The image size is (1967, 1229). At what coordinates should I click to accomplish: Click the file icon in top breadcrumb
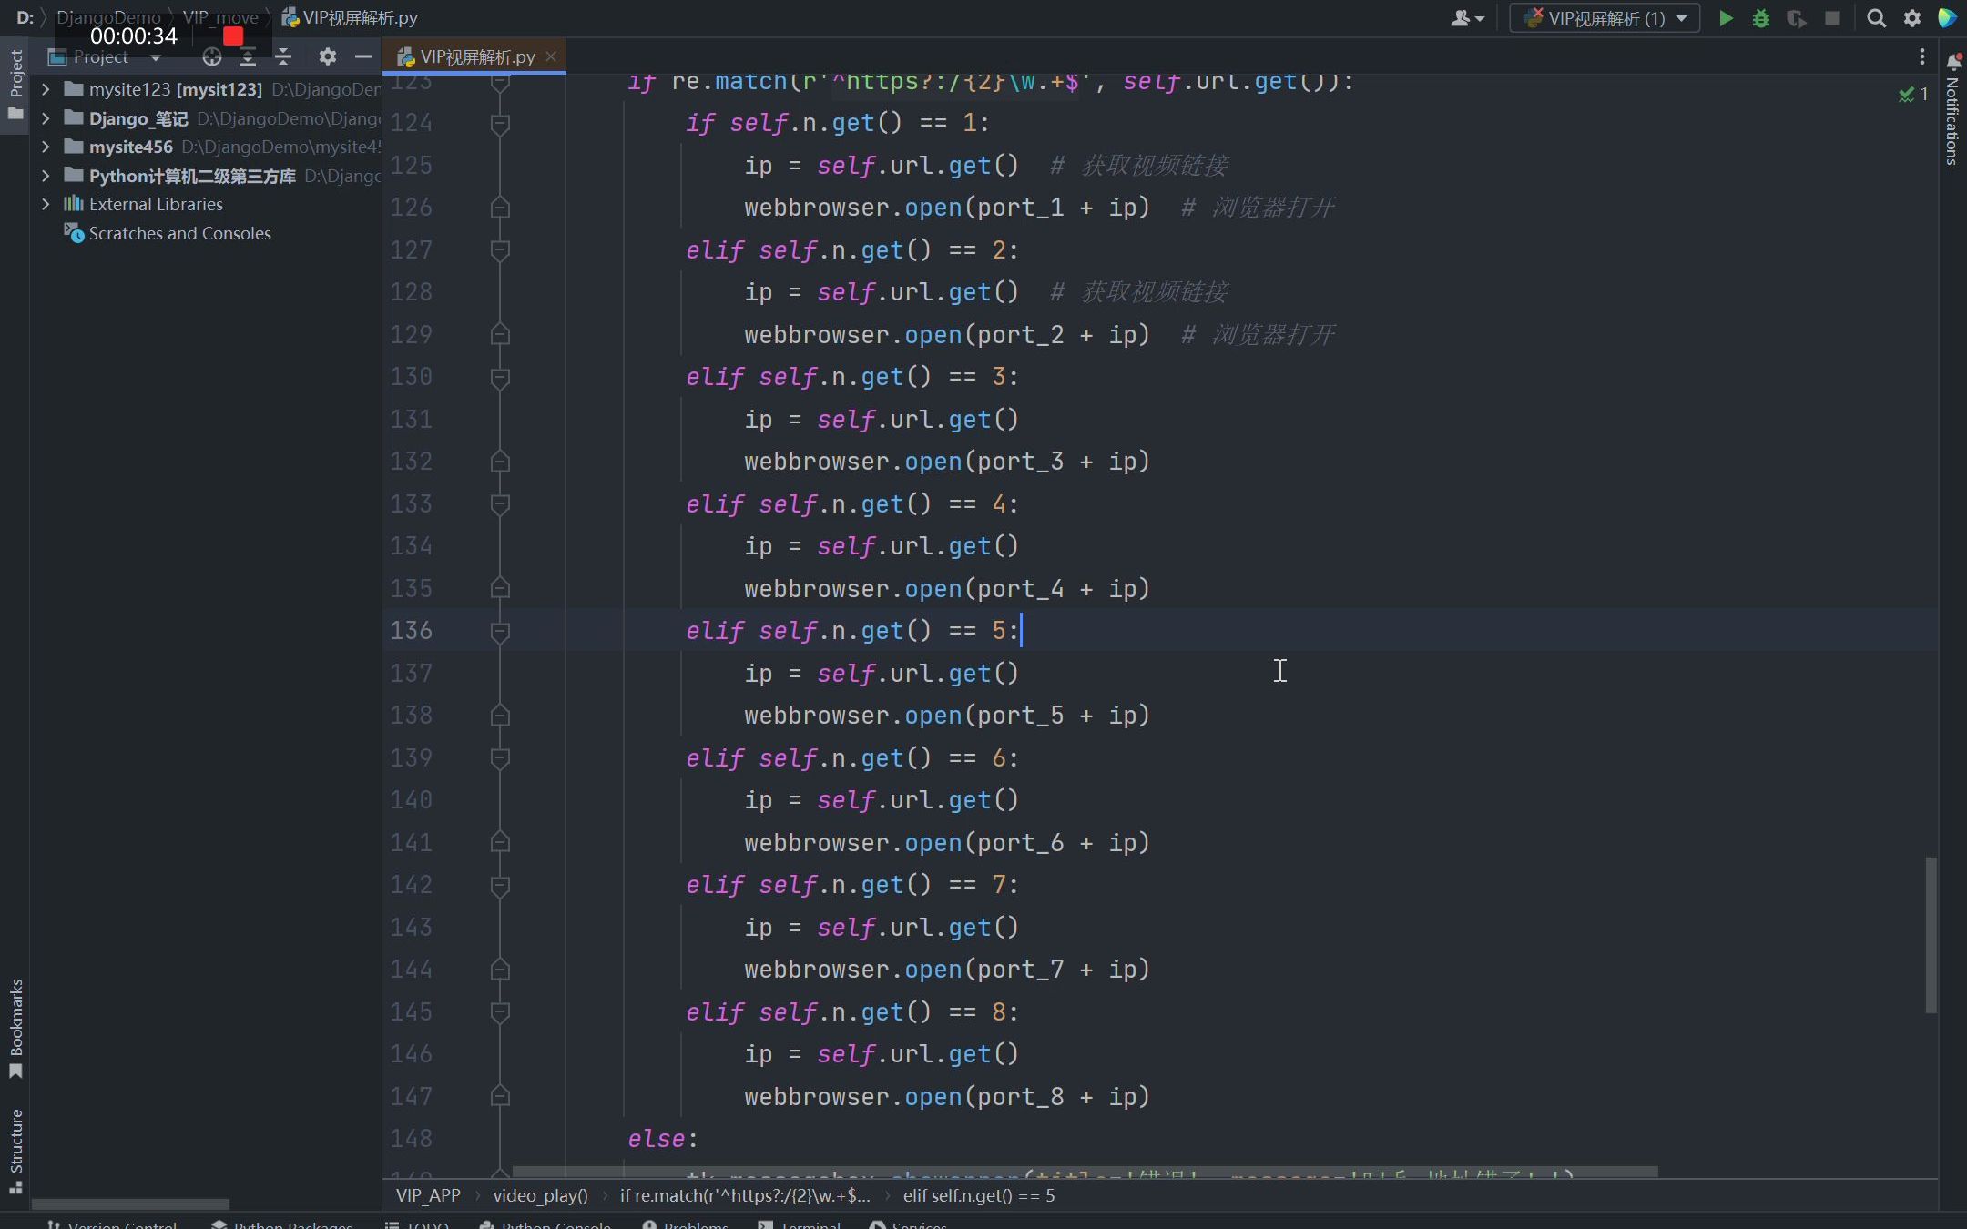pos(290,18)
